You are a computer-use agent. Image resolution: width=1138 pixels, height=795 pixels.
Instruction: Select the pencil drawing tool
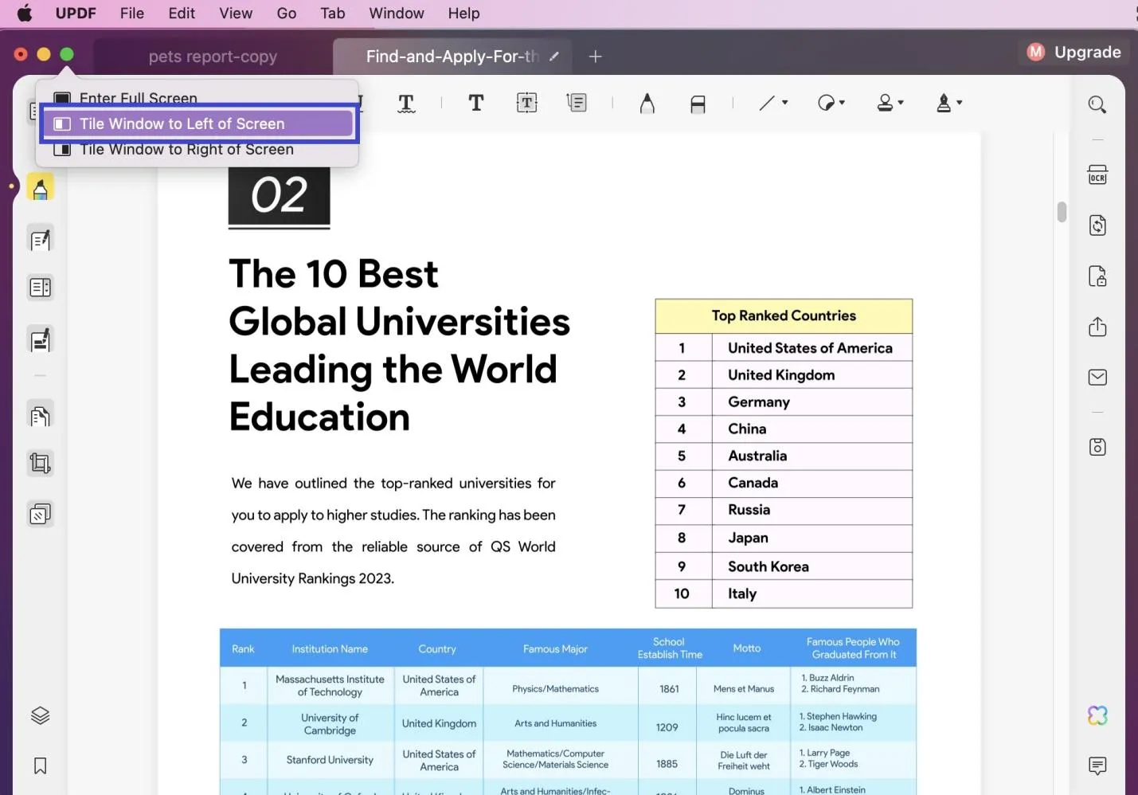tap(647, 104)
